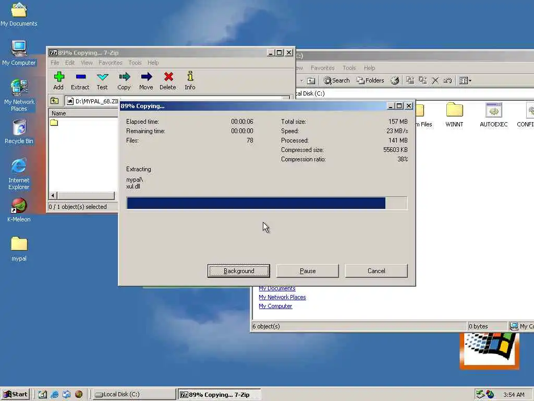Click Show Desktop quick launch icon

43,394
